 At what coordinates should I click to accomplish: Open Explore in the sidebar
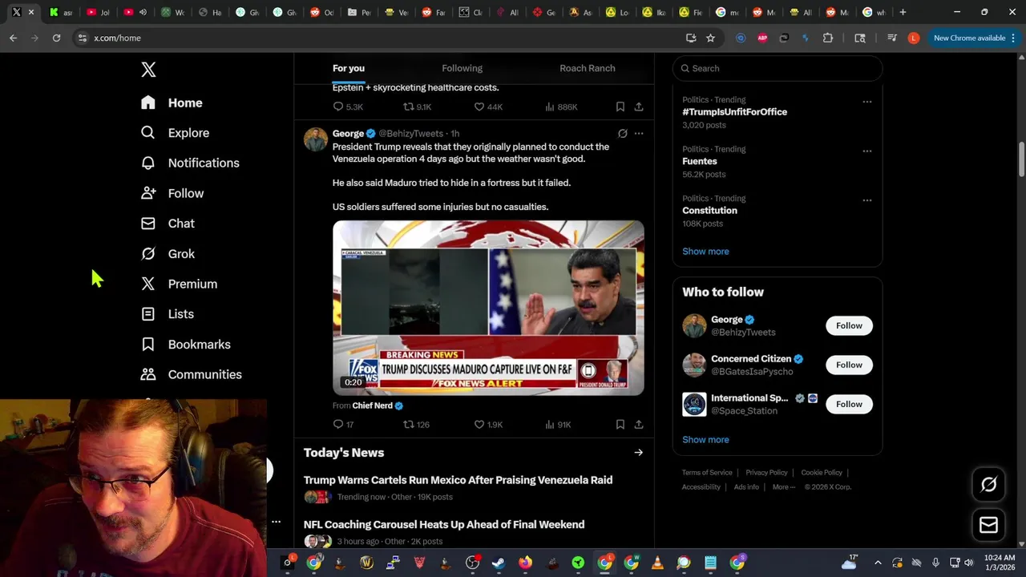point(175,133)
